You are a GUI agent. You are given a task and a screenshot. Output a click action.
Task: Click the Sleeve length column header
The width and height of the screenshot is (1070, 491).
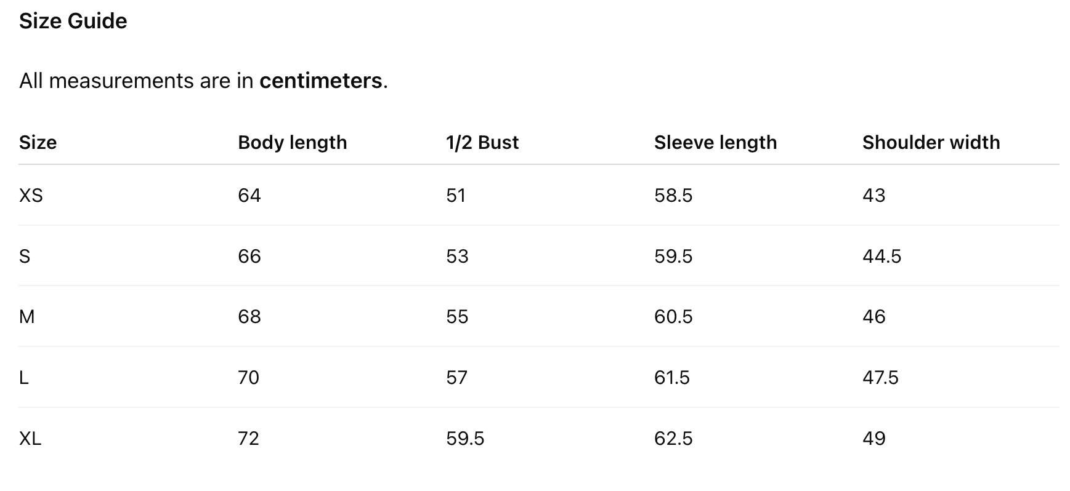tap(715, 142)
